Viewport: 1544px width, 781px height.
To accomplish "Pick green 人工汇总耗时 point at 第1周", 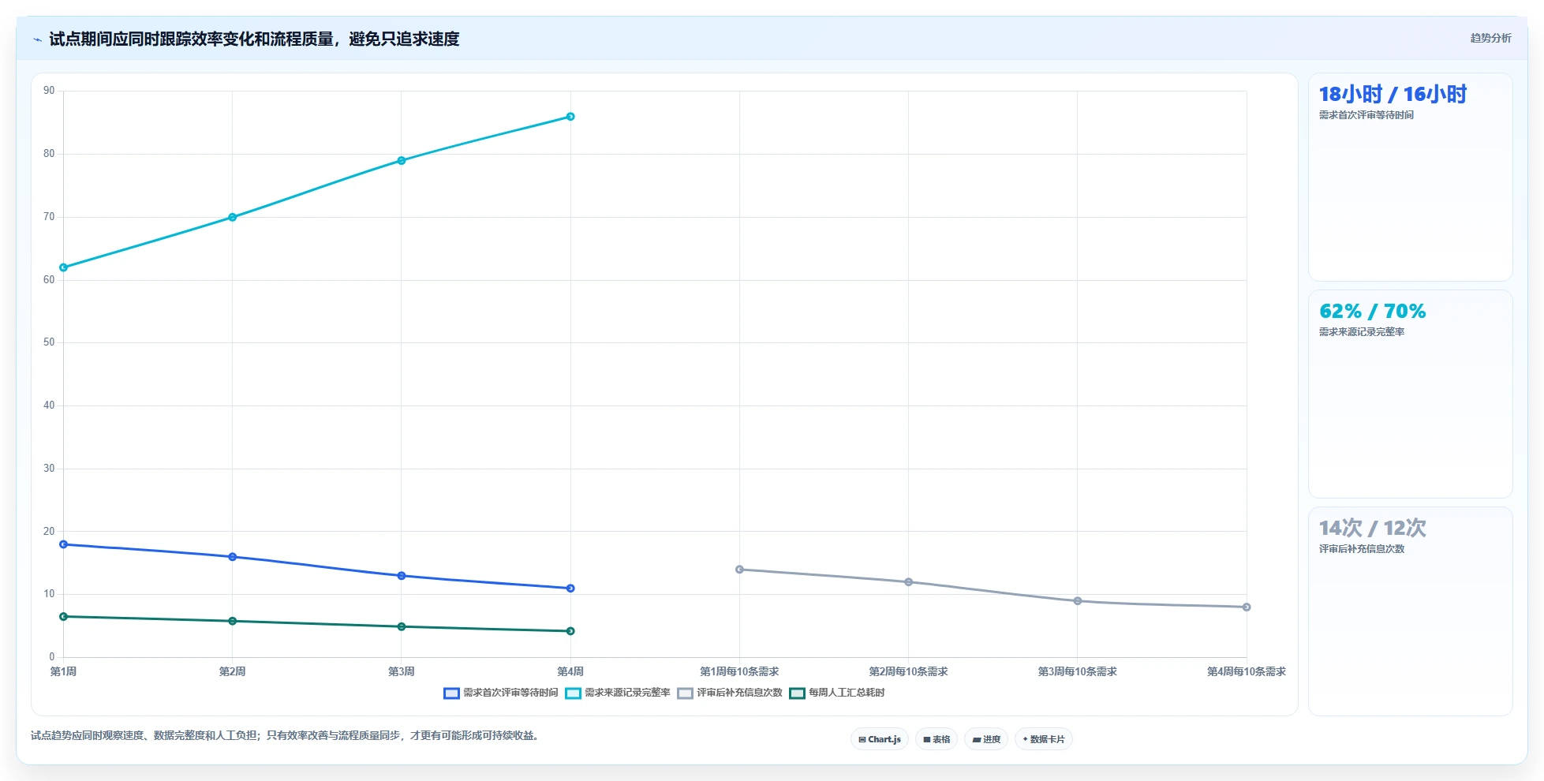I will 64,617.
